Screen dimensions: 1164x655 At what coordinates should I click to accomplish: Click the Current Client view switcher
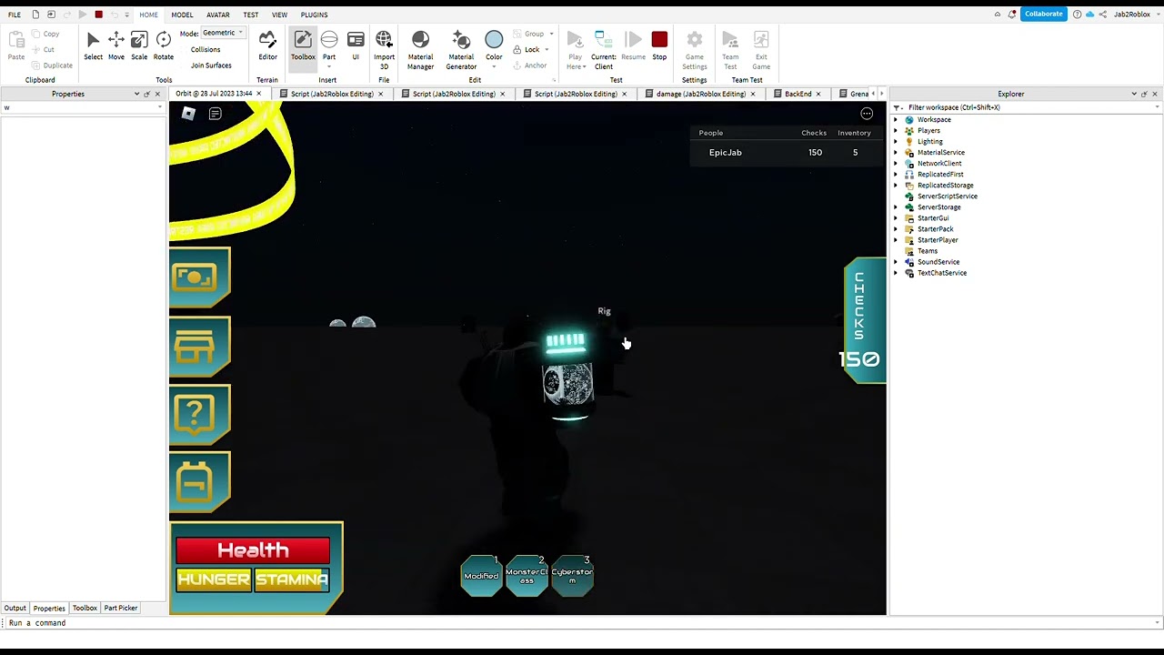[604, 49]
